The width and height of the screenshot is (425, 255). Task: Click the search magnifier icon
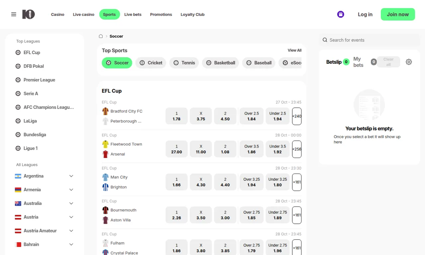pyautogui.click(x=325, y=40)
